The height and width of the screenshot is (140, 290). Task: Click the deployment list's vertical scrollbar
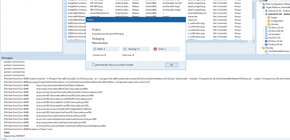pos(253,9)
